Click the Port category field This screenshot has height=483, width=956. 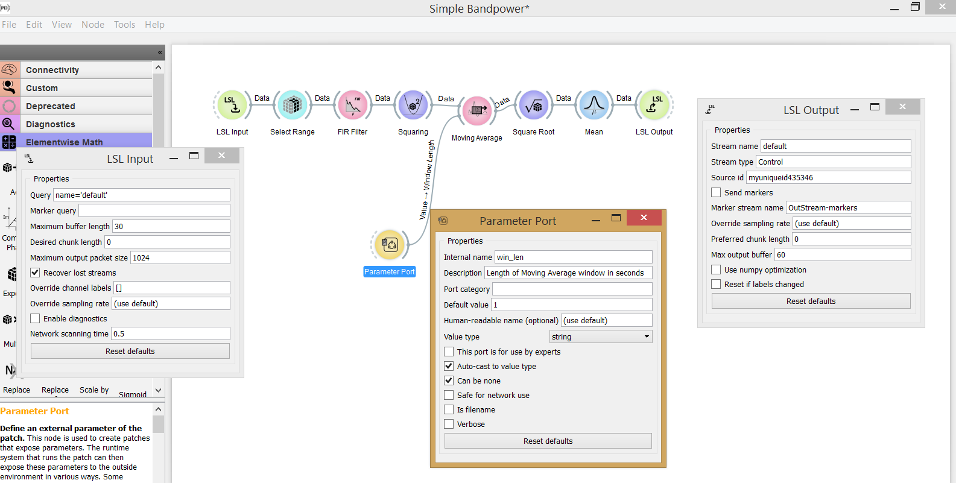pos(572,289)
